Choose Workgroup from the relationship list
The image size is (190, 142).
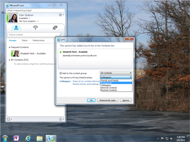(x=116, y=83)
